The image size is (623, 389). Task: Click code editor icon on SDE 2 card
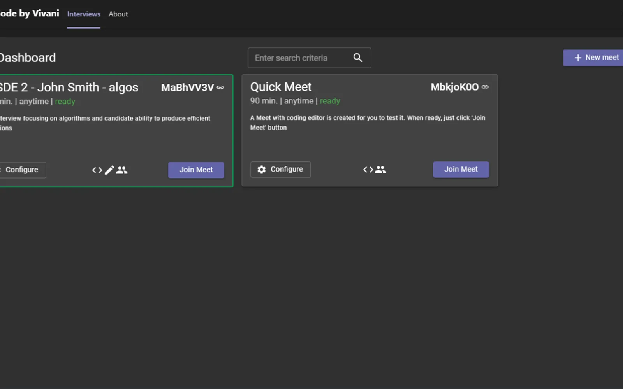pos(97,170)
